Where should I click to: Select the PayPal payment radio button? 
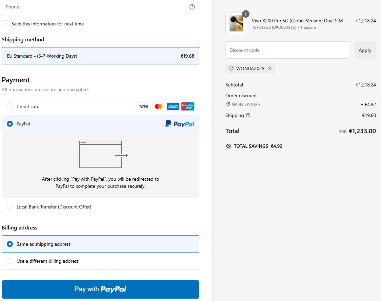(x=10, y=124)
